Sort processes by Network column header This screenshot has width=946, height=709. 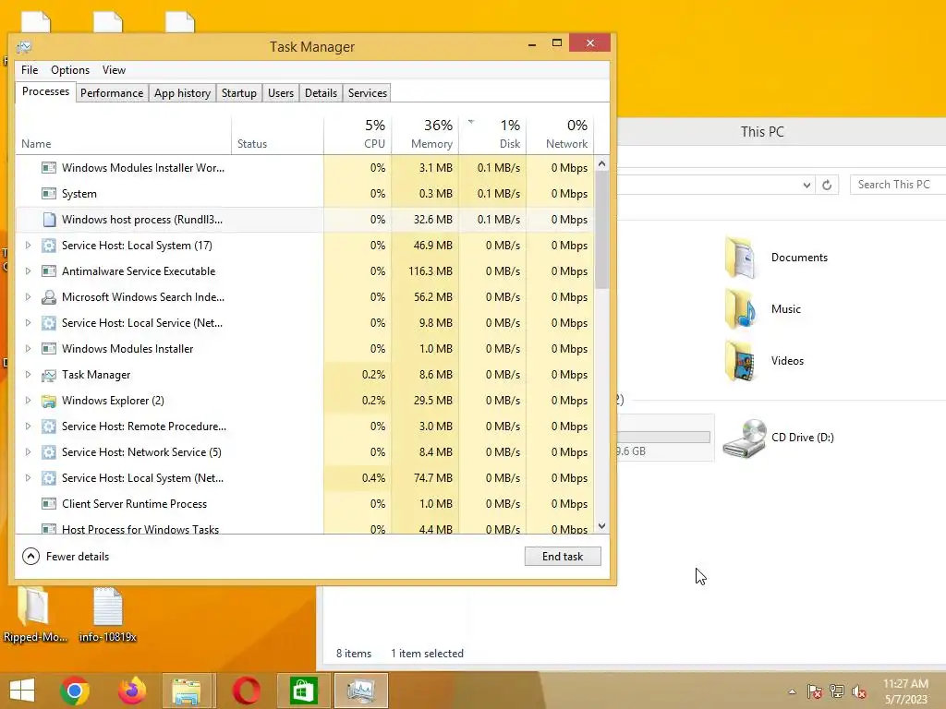560,134
